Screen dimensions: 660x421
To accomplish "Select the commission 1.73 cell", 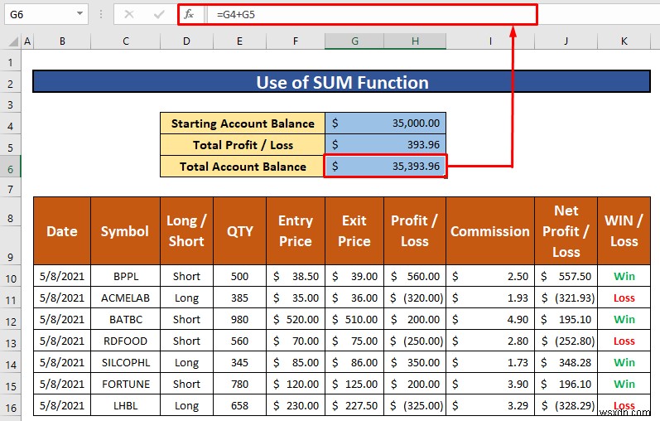I will tap(490, 362).
